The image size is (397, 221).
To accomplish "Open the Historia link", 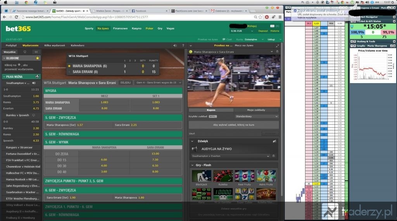I will tap(275, 31).
